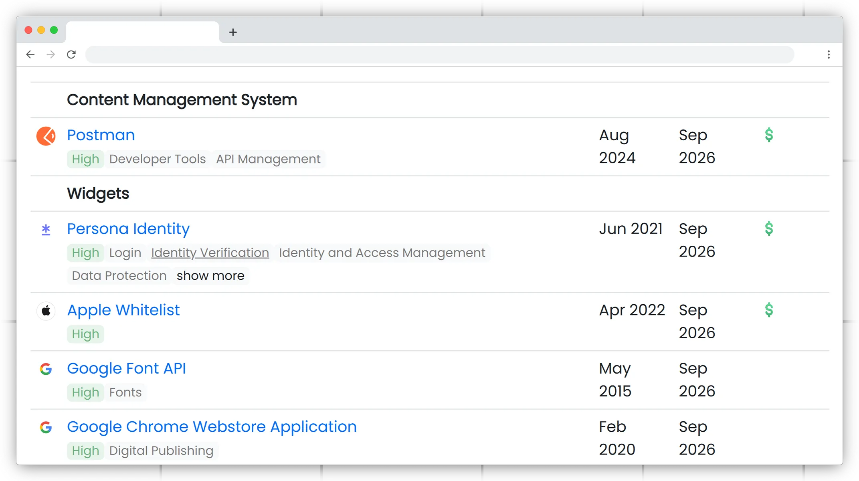Click the Login tag
The image size is (859, 481).
pyautogui.click(x=125, y=253)
